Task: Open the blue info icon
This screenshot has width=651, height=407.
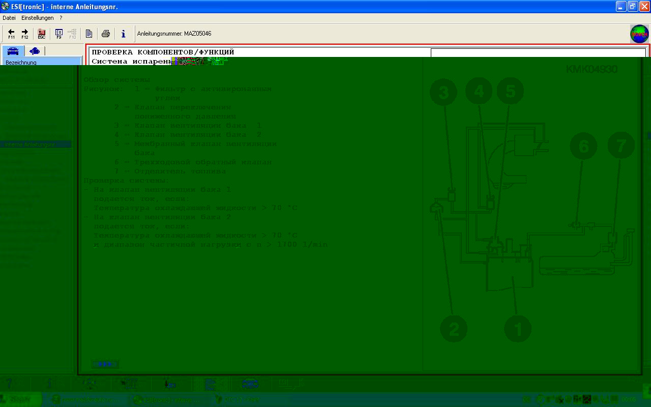Action: [123, 34]
